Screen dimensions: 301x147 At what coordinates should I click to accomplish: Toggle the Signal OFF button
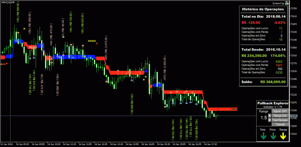click(280, 111)
